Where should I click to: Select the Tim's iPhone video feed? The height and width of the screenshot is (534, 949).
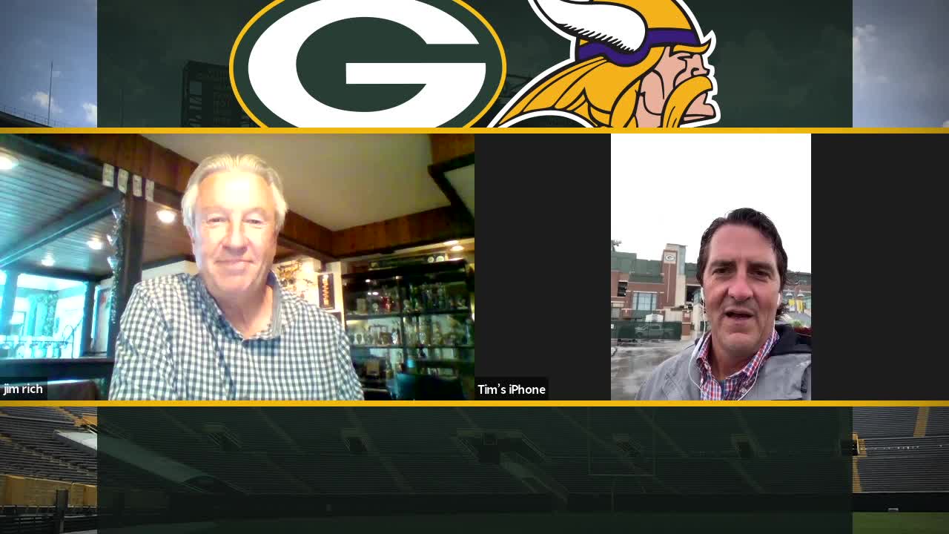(x=711, y=267)
